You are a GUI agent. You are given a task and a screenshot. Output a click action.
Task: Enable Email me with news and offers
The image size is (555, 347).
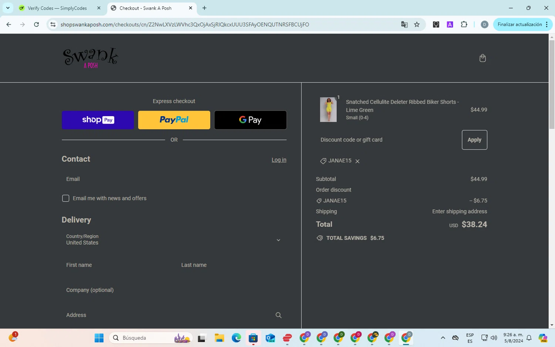(66, 198)
